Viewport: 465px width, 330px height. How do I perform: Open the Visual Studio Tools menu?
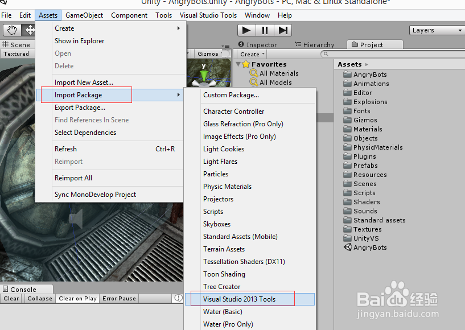[208, 15]
